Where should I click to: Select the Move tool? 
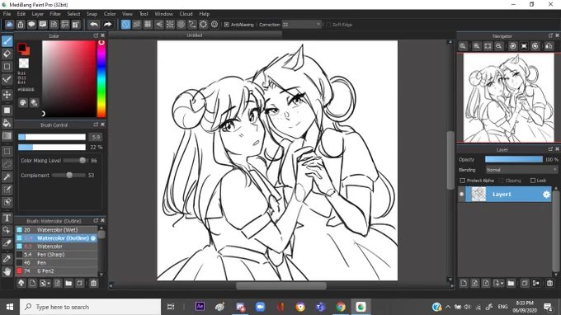point(7,95)
